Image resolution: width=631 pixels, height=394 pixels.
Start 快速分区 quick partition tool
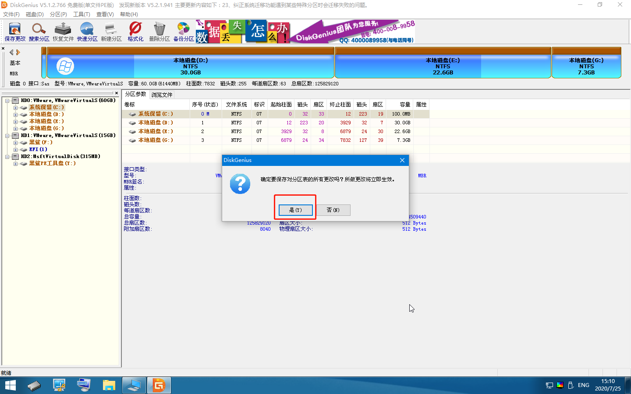(87, 32)
